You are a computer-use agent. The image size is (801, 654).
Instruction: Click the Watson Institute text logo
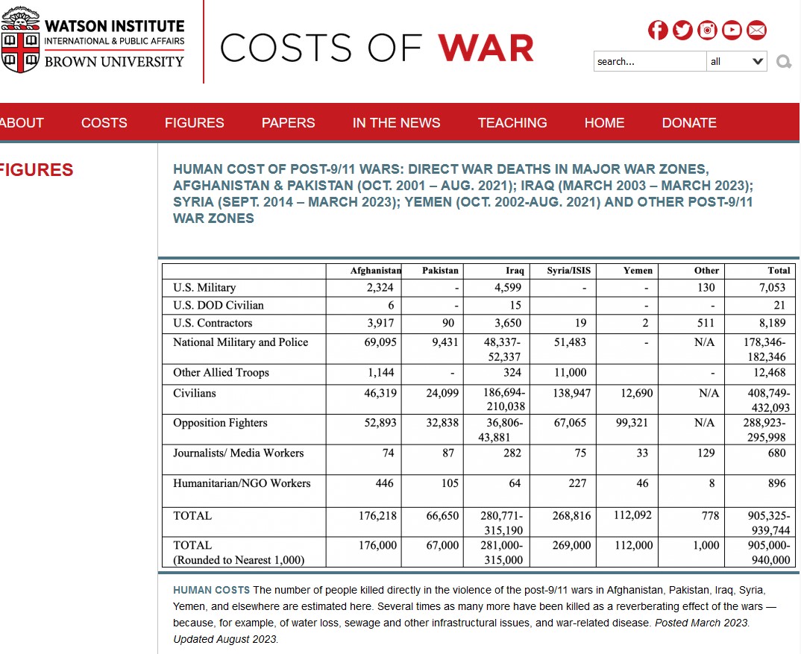pyautogui.click(x=114, y=43)
